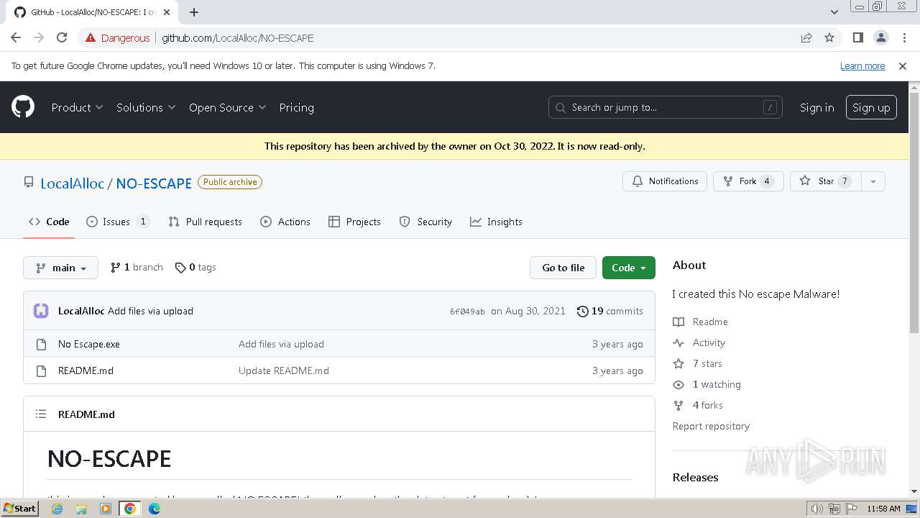Open the README.md file entry
The image size is (920, 518).
(x=86, y=371)
